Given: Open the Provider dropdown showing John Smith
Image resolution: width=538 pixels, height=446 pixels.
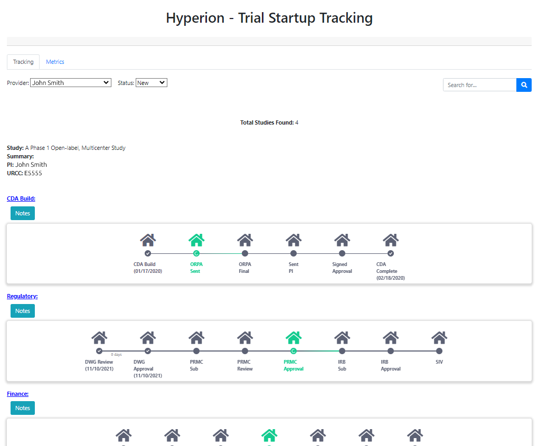Looking at the screenshot, I should (71, 83).
